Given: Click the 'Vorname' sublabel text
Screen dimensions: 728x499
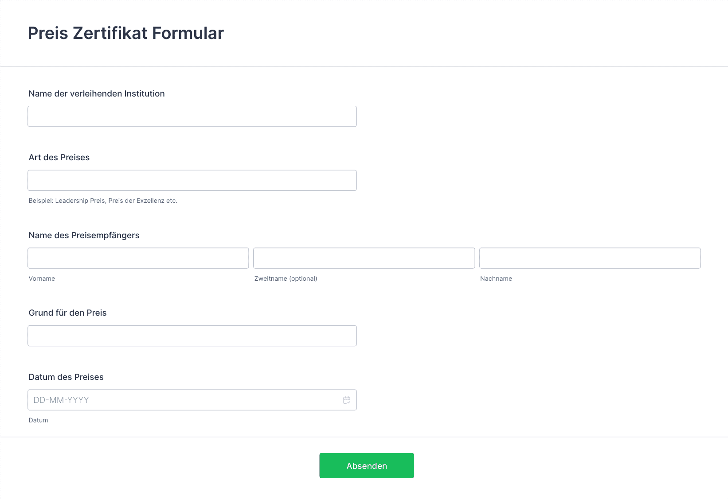Looking at the screenshot, I should pyautogui.click(x=42, y=279).
